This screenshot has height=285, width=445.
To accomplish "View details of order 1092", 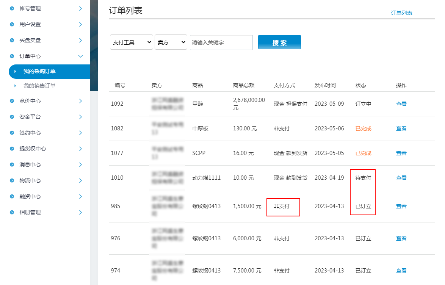I will [401, 104].
